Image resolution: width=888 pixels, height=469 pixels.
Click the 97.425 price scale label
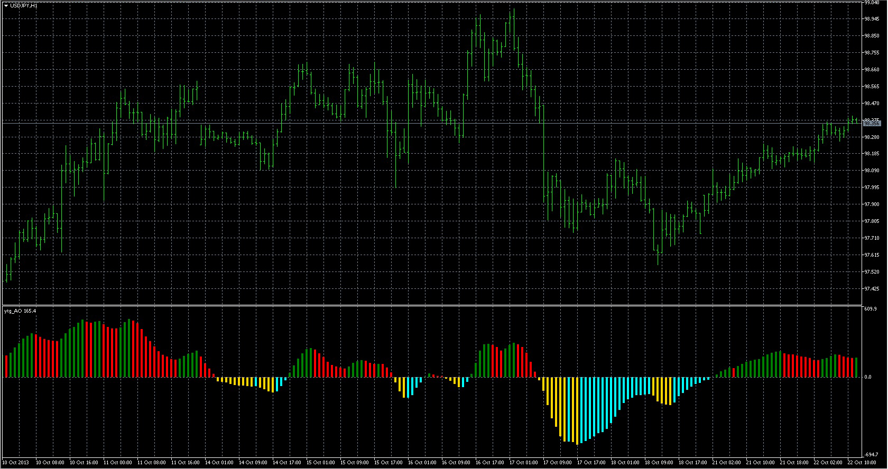(x=872, y=289)
